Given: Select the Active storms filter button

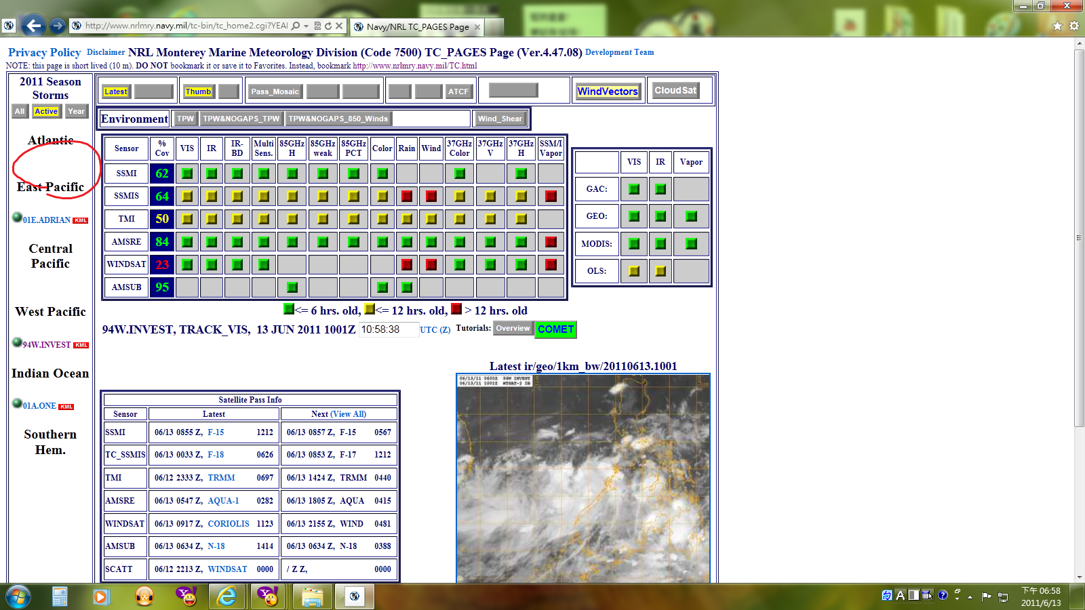Looking at the screenshot, I should pyautogui.click(x=46, y=111).
